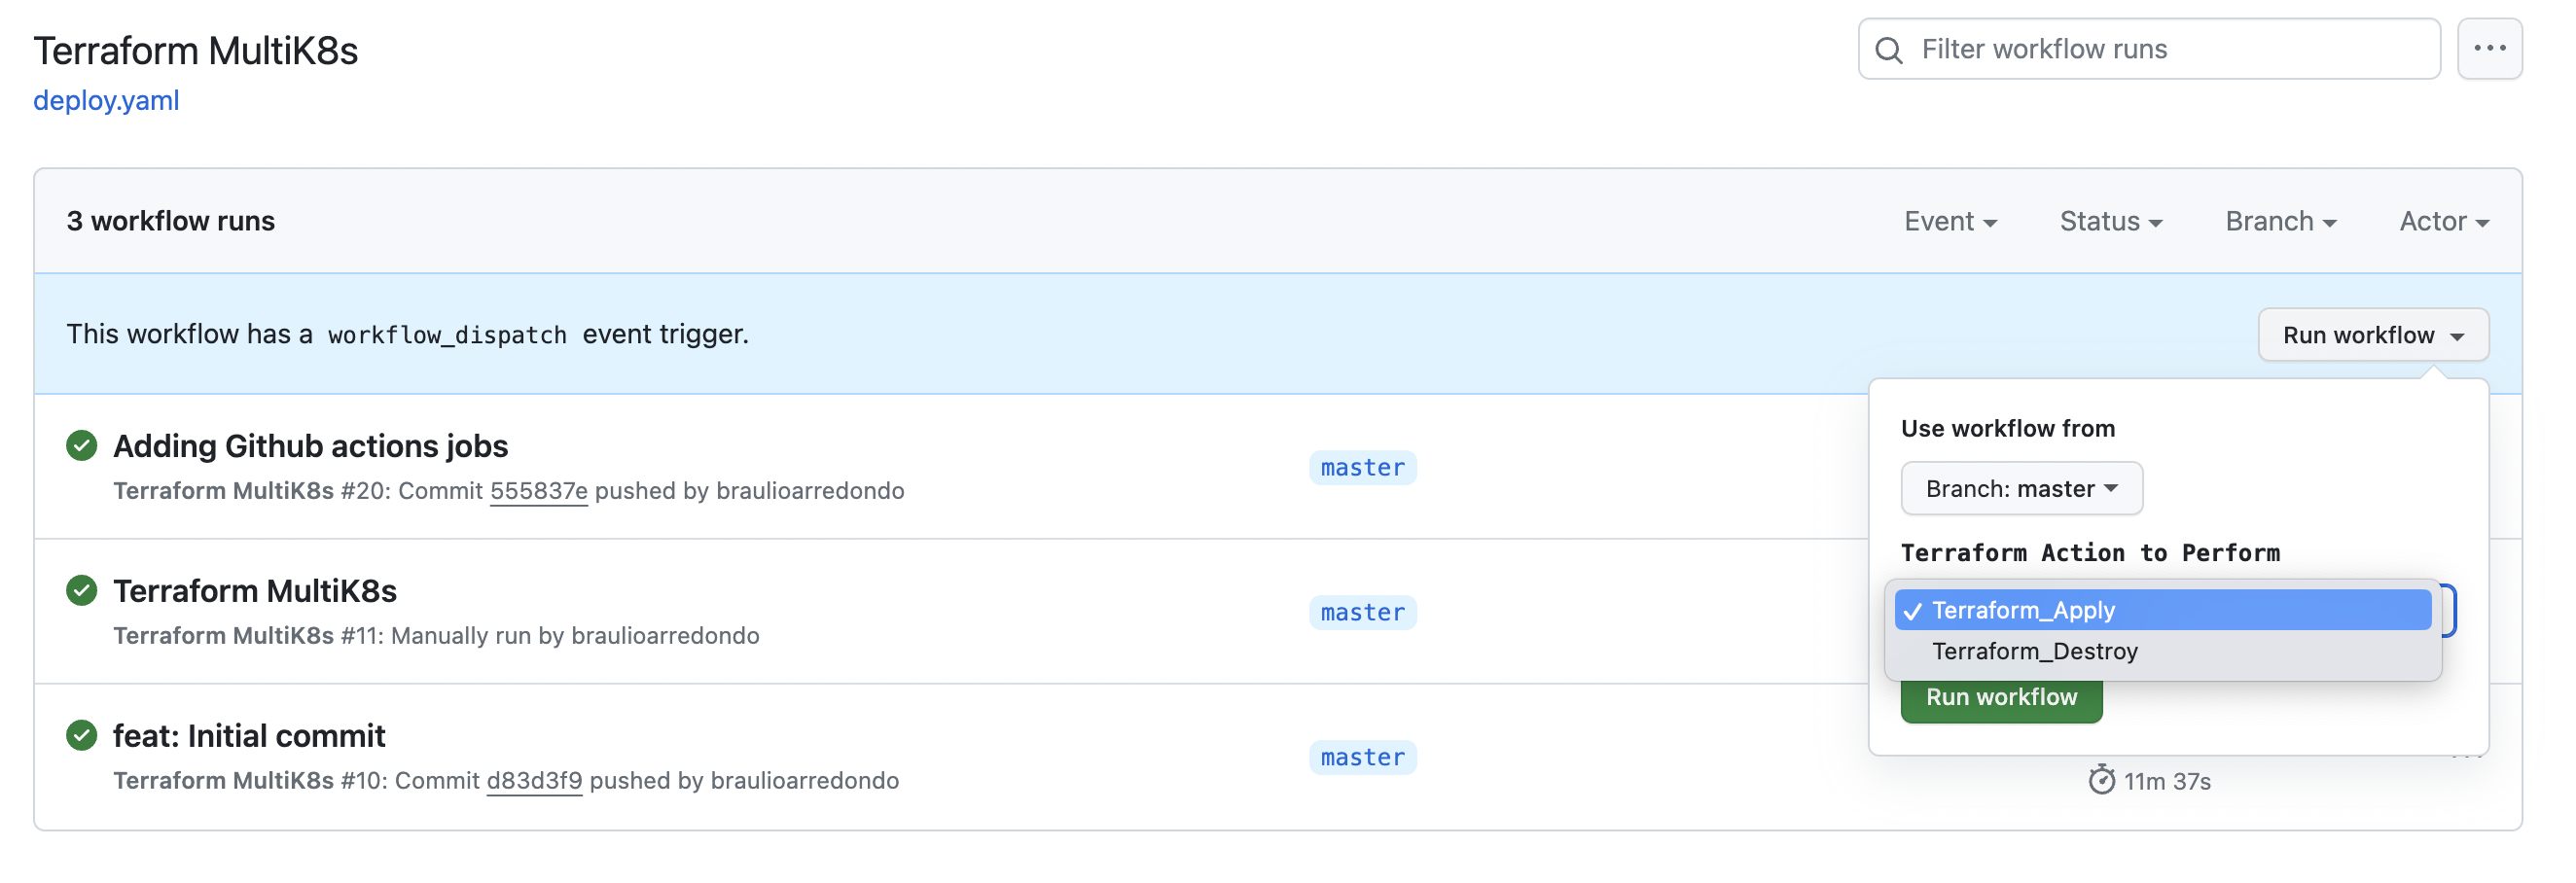
Task: Open commit 555837e link
Action: (x=538, y=491)
